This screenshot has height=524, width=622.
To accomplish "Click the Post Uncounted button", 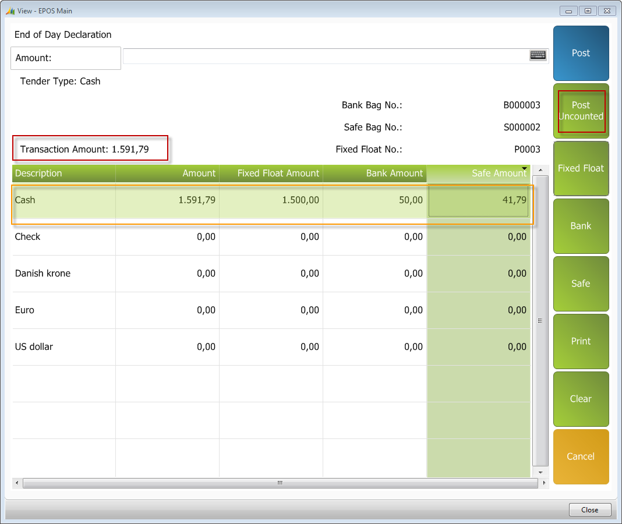I will [581, 111].
